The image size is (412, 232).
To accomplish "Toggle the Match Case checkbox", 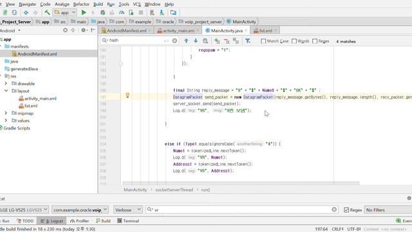I will pyautogui.click(x=263, y=41).
